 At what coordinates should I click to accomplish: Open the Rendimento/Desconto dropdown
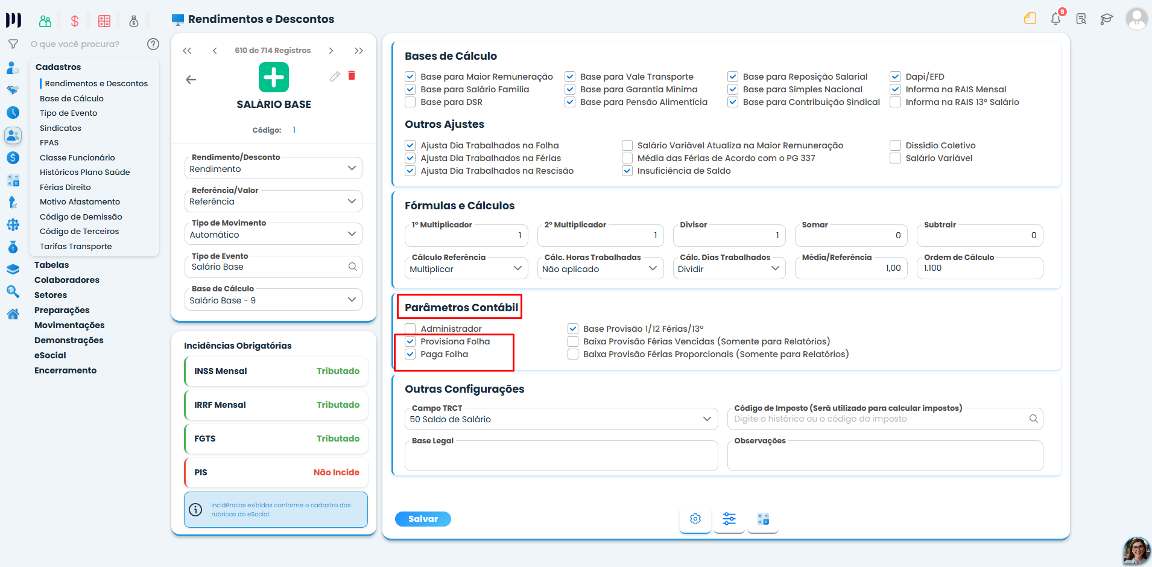273,168
